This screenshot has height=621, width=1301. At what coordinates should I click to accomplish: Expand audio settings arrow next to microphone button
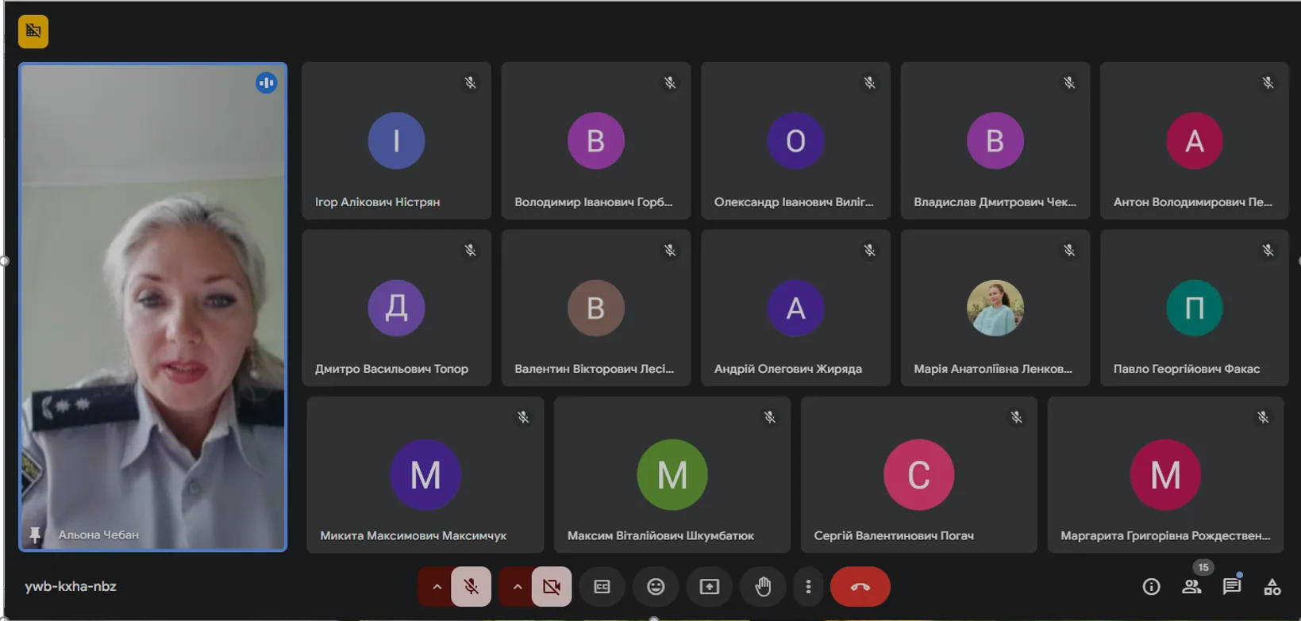click(437, 587)
